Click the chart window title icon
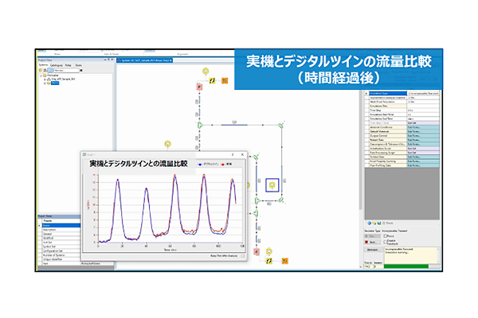 click(x=84, y=154)
